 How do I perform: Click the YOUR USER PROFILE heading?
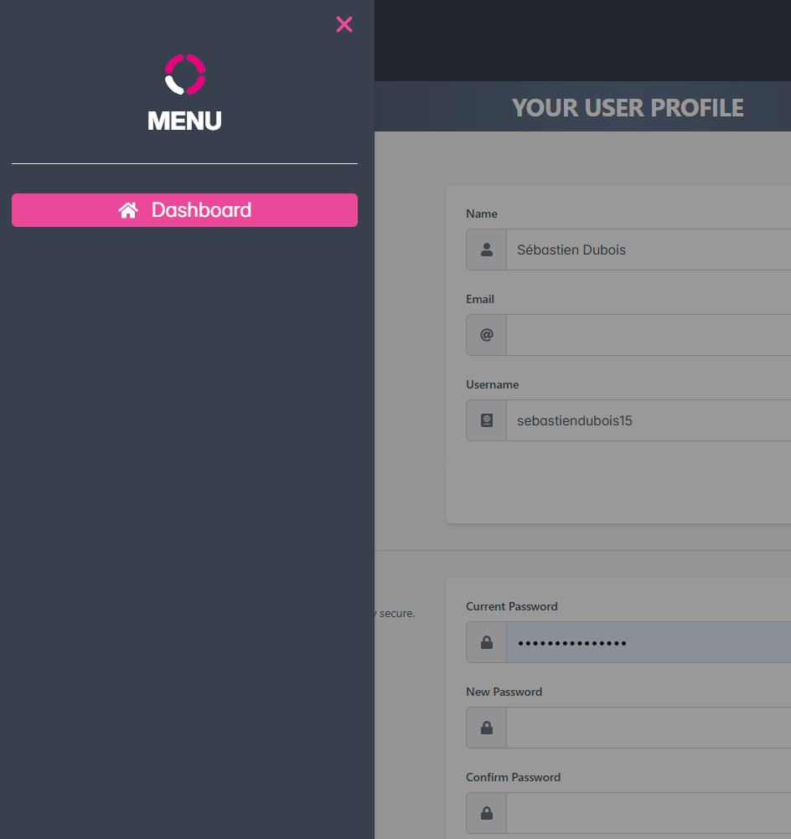point(628,107)
